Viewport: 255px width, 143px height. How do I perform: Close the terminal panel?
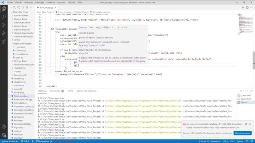click(x=251, y=91)
